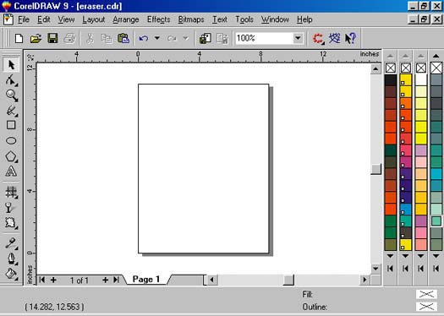Open the File menu

[x=24, y=19]
